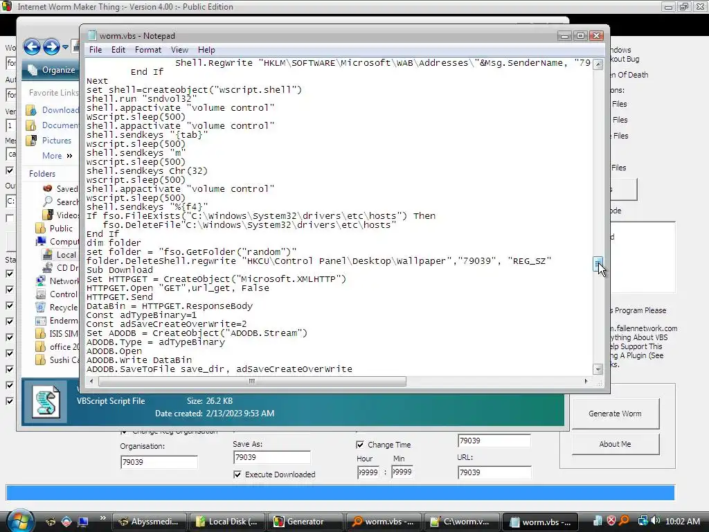Open Documents favorite link folder icon
The width and height of the screenshot is (709, 532).
pos(30,125)
